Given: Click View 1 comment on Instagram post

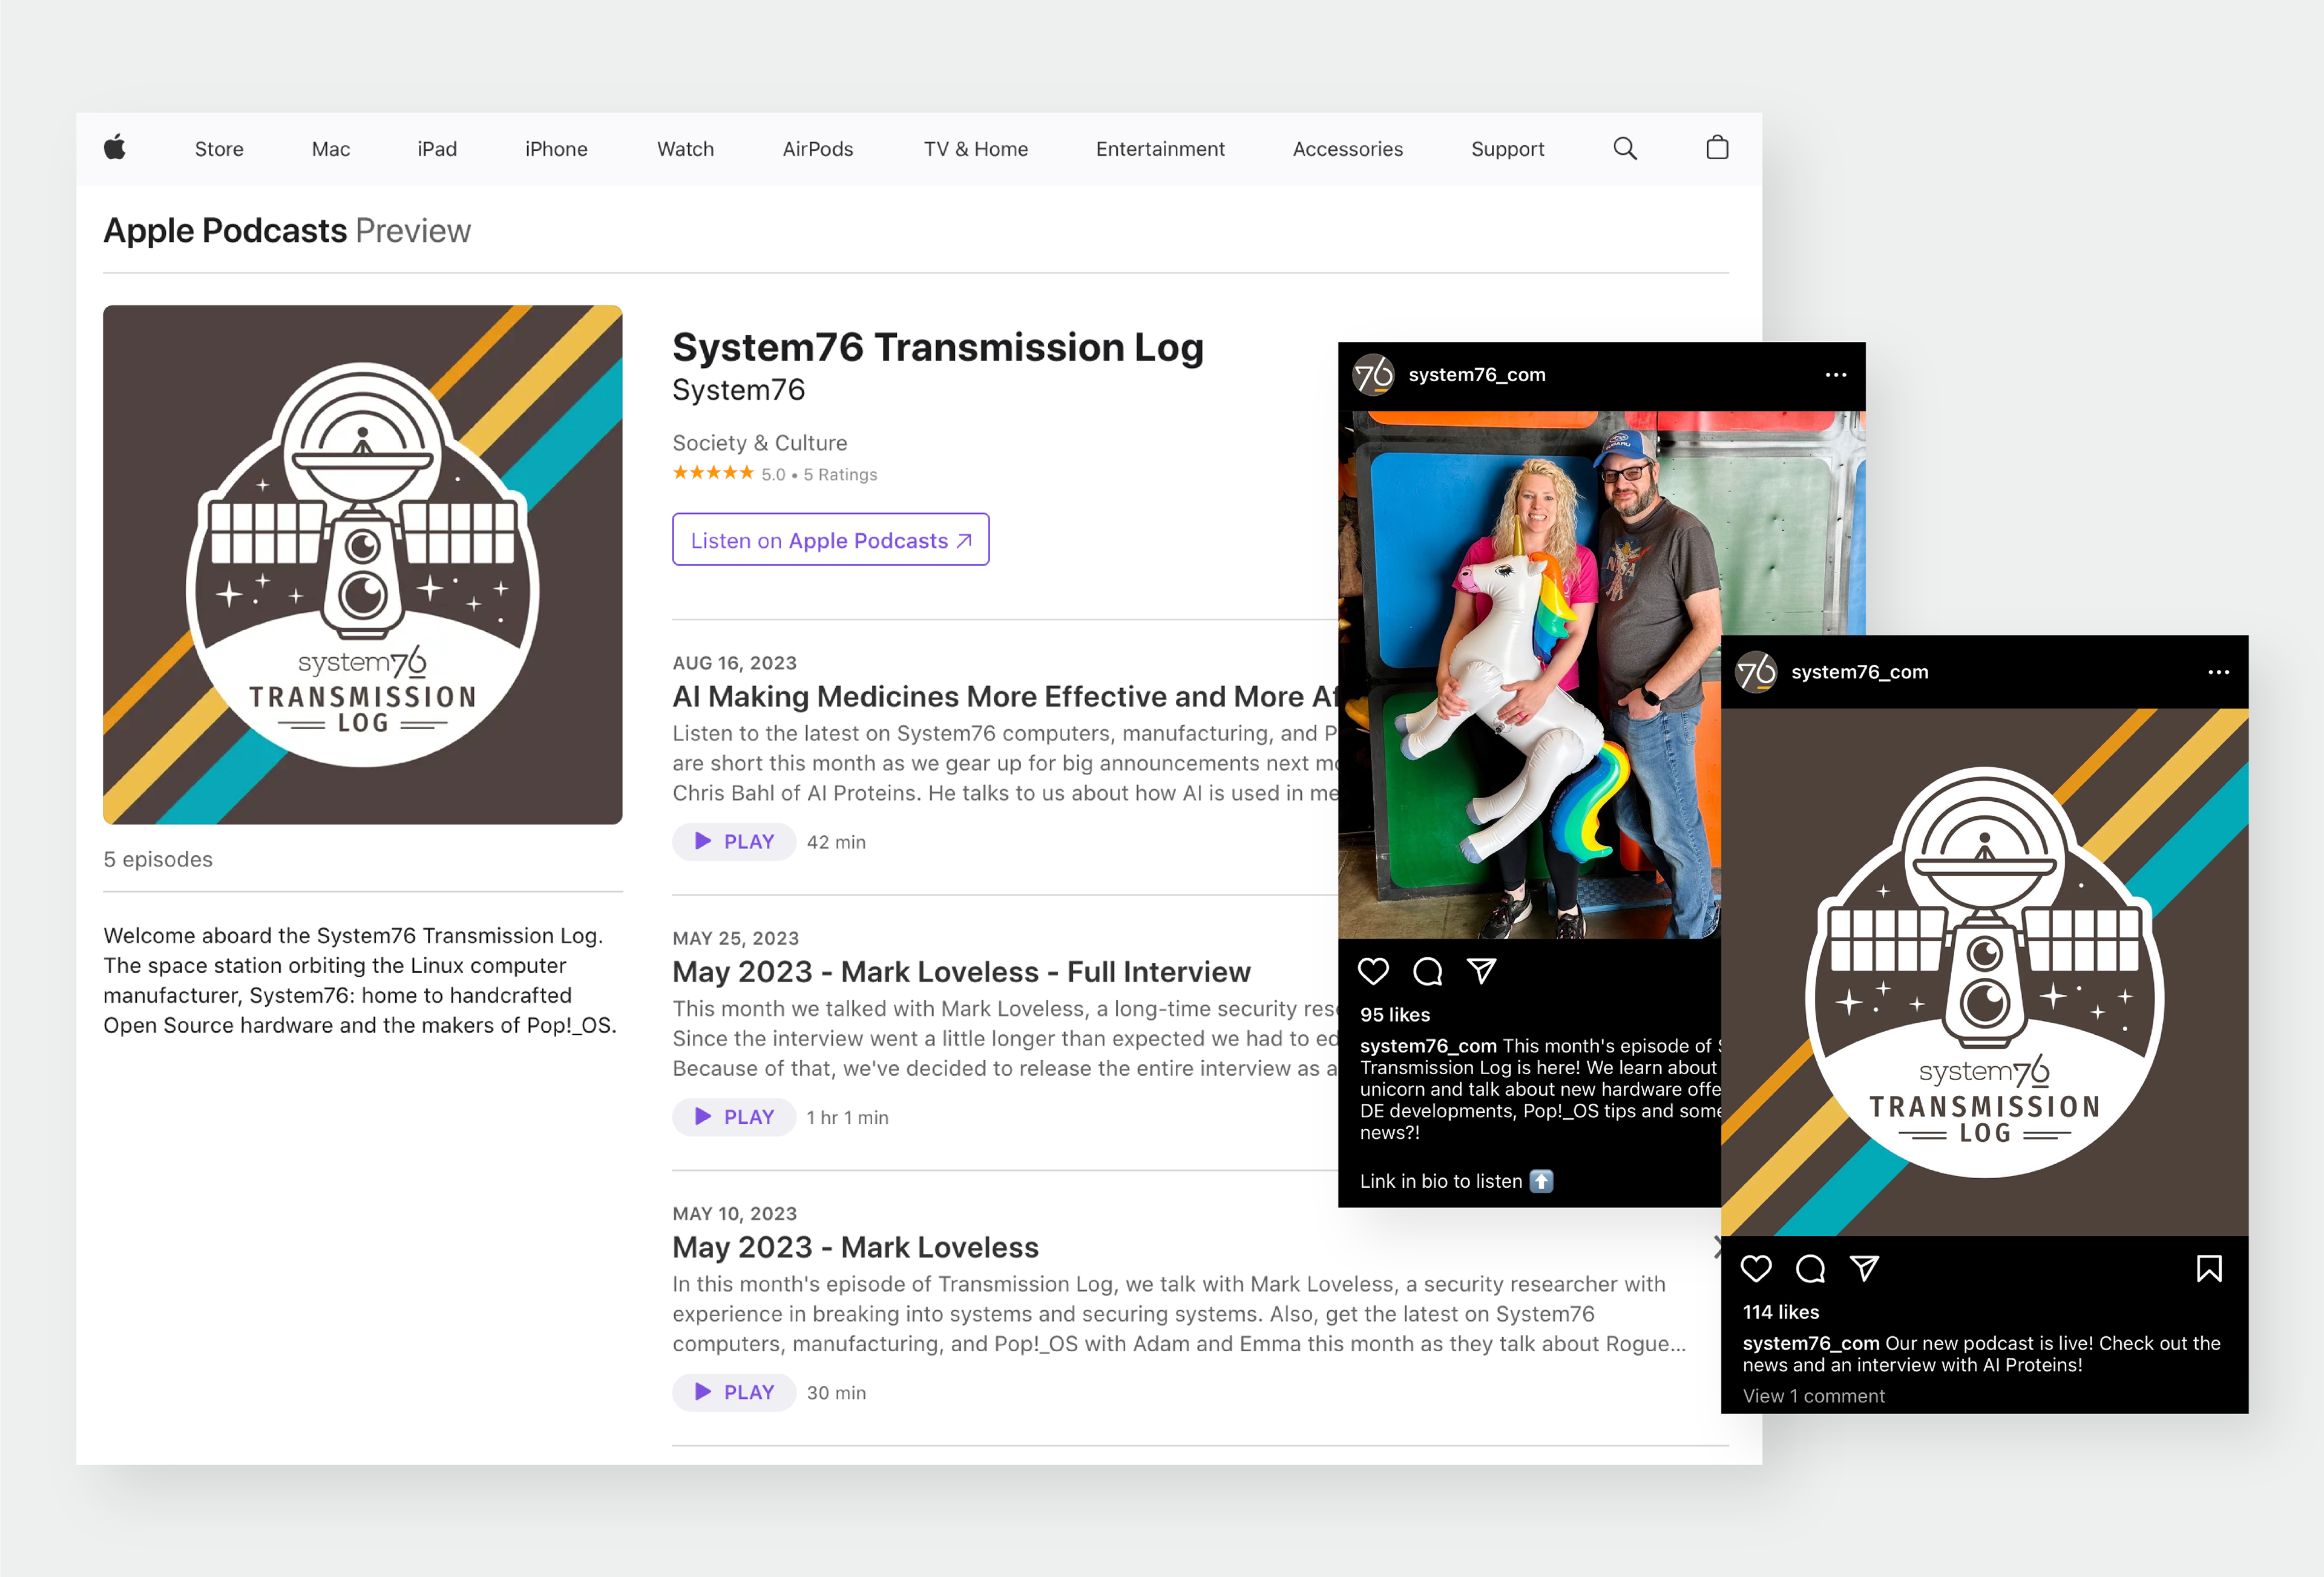Looking at the screenshot, I should (x=1814, y=1396).
